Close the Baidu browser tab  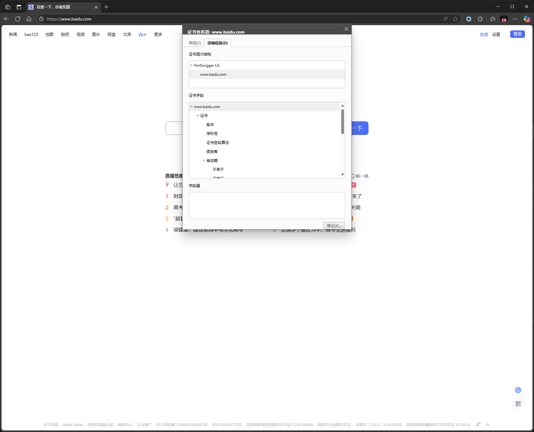point(96,7)
